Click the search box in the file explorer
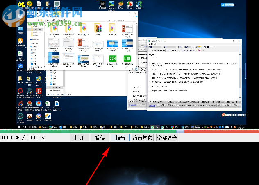Image resolution: width=259 pixels, height=185 pixels. coord(124,20)
